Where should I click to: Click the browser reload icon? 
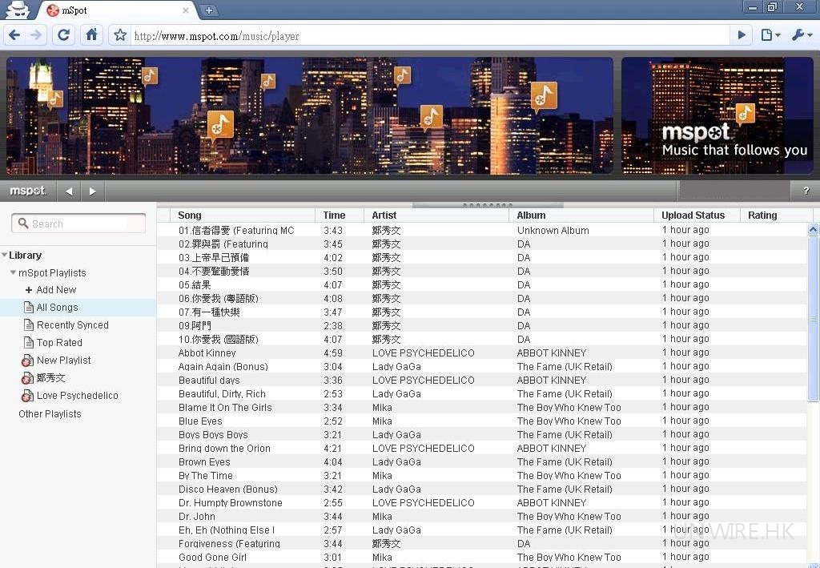click(64, 35)
